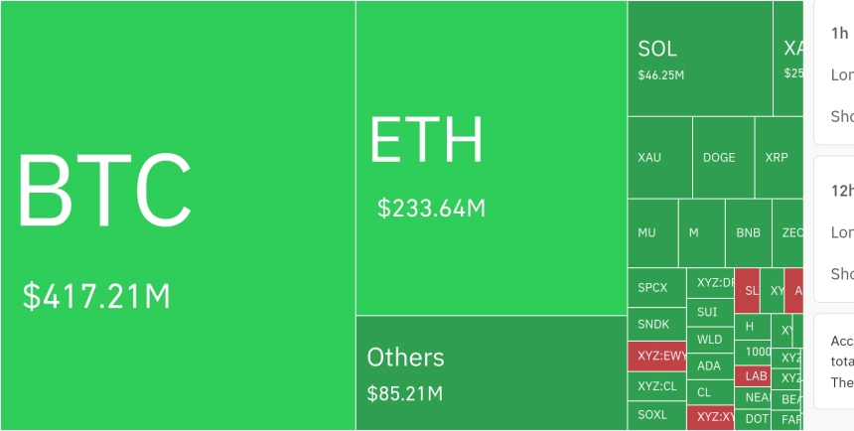Click the BTC $417.21M heatmap tile

click(x=178, y=215)
